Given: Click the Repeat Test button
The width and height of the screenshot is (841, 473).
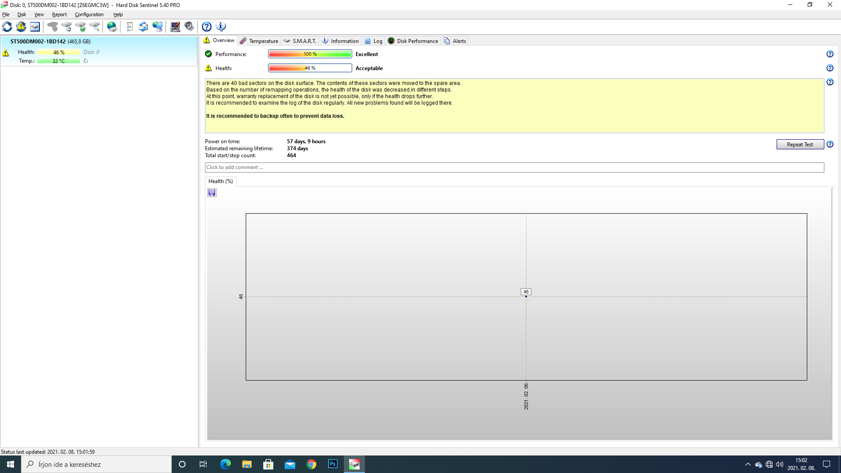Looking at the screenshot, I should (800, 145).
